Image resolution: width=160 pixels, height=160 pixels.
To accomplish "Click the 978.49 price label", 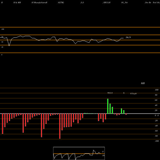I will coord(133,93).
